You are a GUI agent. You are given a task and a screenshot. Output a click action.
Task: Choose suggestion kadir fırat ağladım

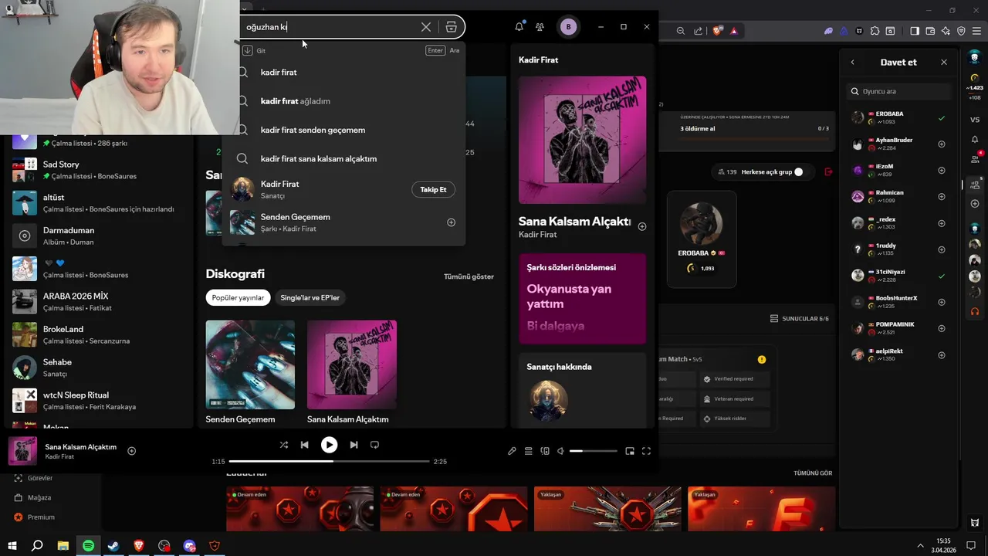pyautogui.click(x=296, y=101)
